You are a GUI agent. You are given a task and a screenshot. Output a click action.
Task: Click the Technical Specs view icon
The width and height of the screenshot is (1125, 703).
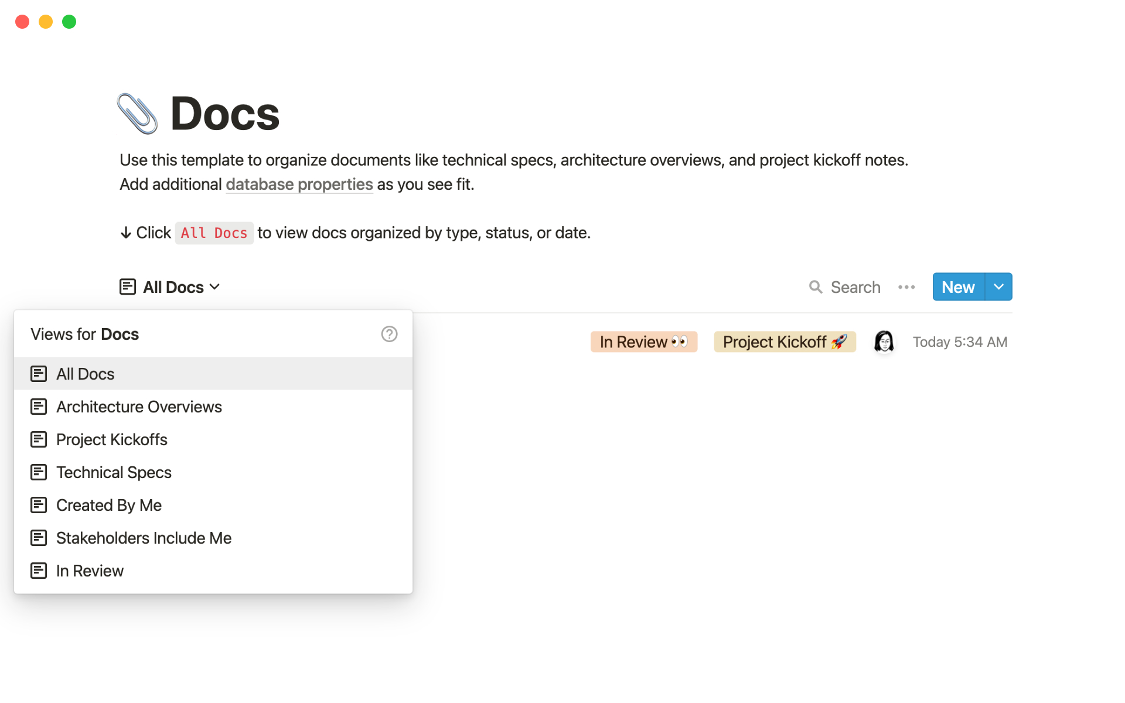pyautogui.click(x=39, y=472)
